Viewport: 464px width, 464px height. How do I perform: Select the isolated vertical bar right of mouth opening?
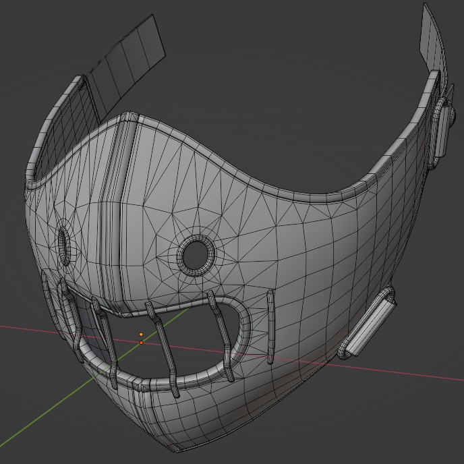tap(270, 327)
